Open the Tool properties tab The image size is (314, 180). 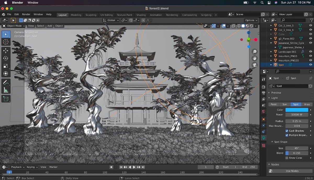point(263,79)
